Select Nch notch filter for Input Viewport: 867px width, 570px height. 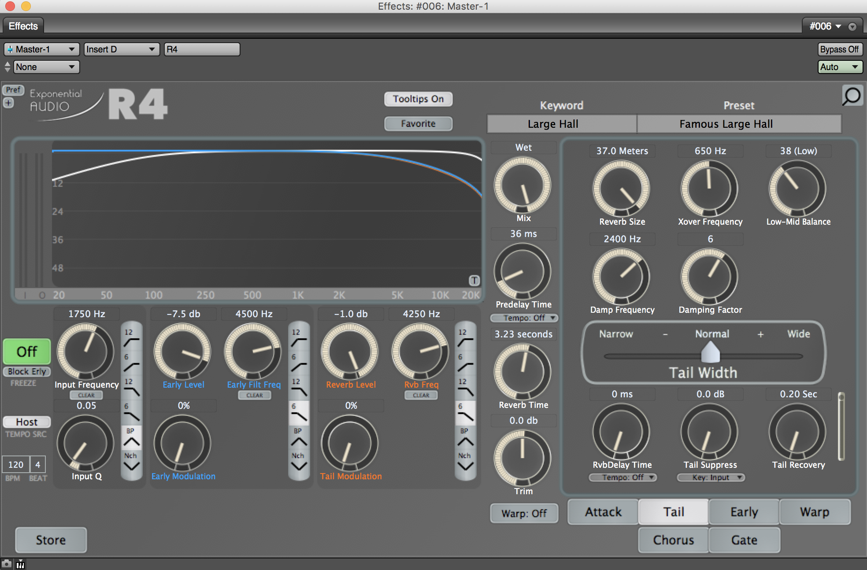[x=131, y=462]
